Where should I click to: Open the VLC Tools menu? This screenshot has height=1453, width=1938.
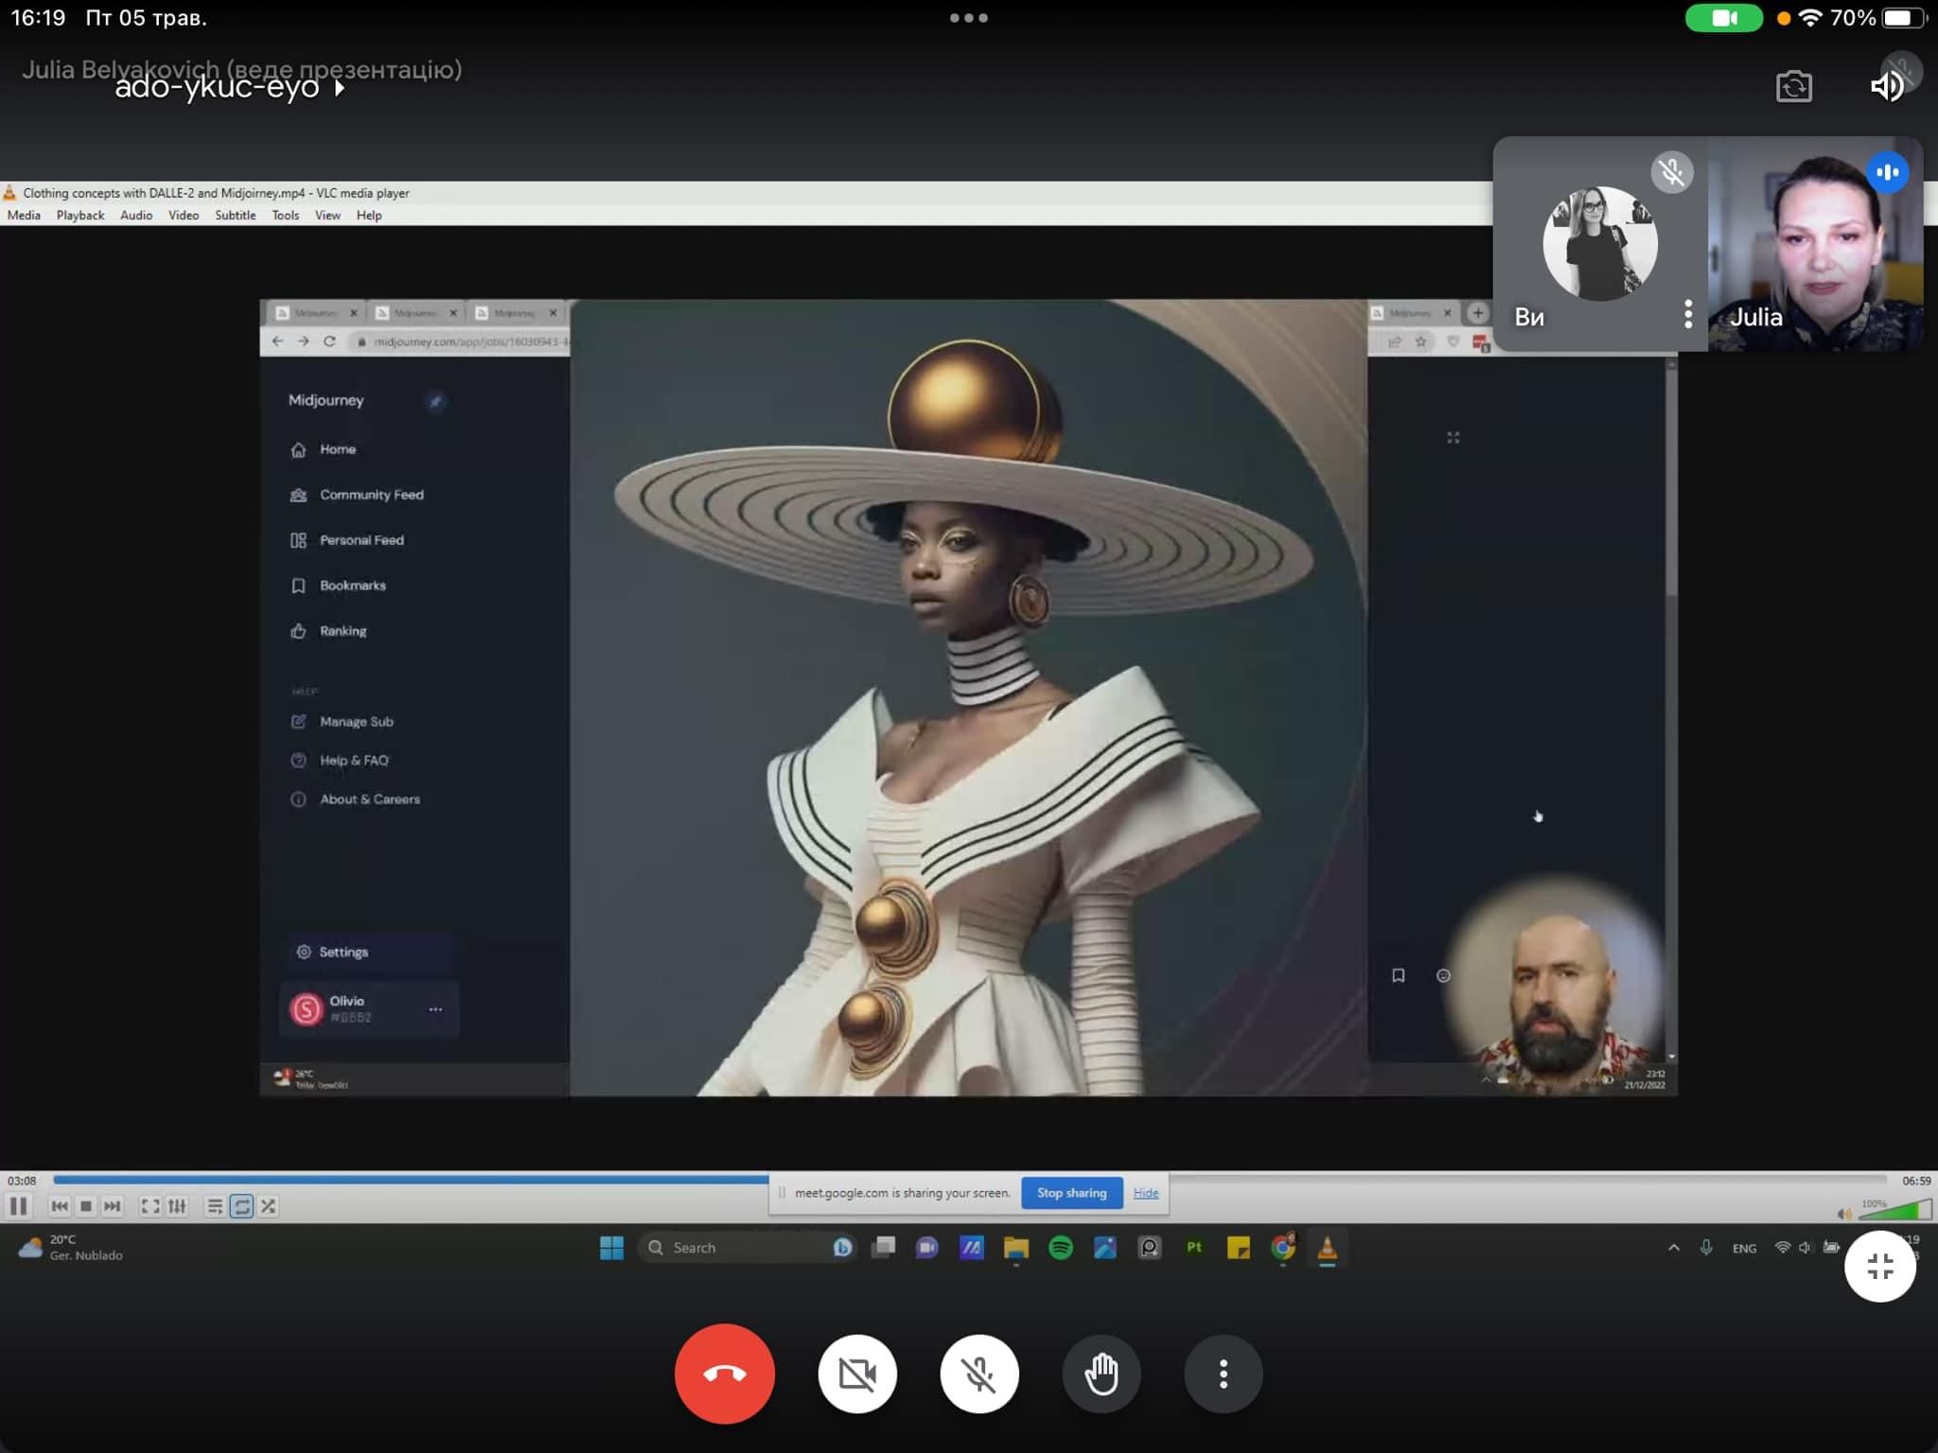[285, 215]
